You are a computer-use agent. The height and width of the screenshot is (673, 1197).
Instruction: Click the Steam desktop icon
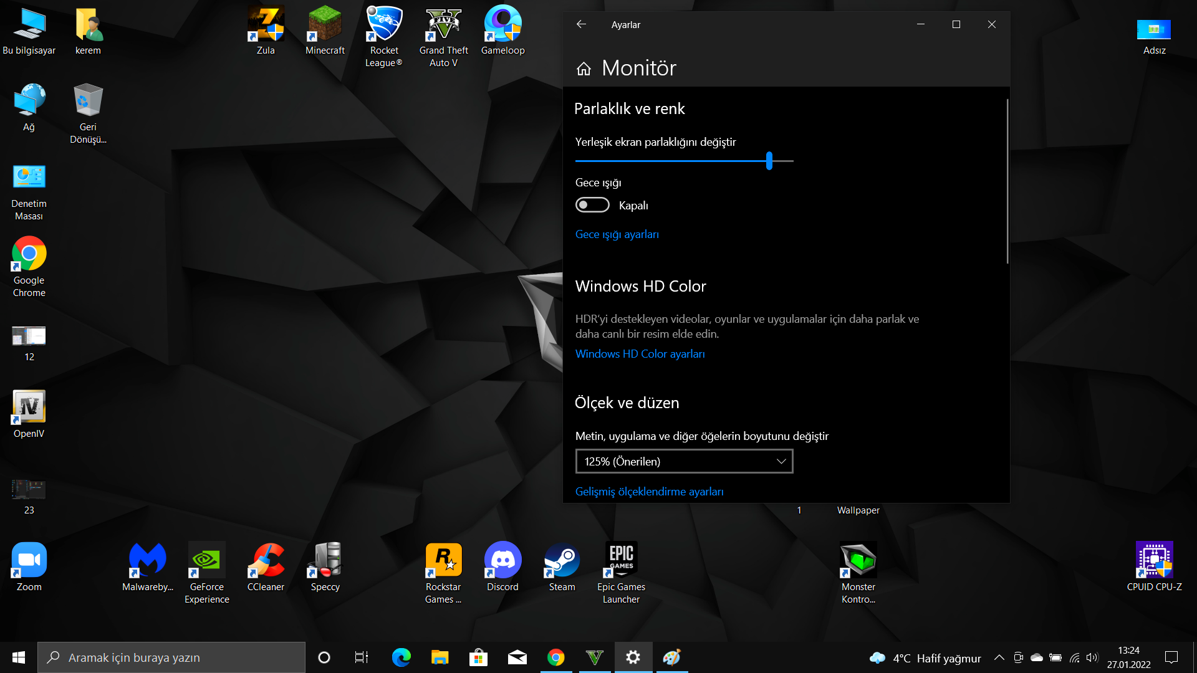coord(562,560)
